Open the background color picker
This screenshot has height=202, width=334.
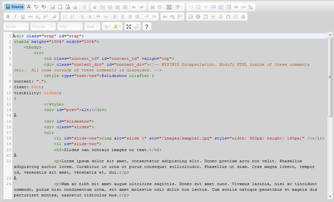(x=117, y=27)
